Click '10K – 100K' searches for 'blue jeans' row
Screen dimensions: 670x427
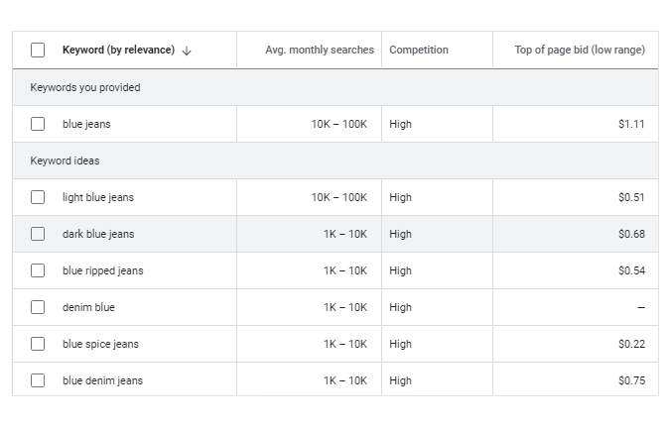click(338, 124)
